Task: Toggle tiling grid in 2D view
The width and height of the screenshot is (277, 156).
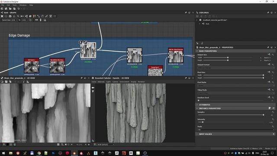Action: click(58, 144)
